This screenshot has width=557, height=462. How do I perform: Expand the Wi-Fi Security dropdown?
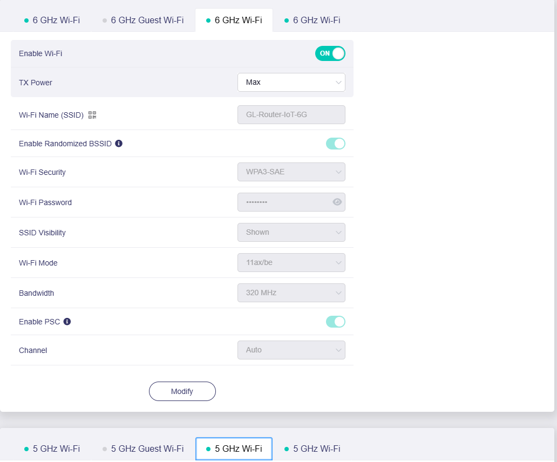click(291, 172)
